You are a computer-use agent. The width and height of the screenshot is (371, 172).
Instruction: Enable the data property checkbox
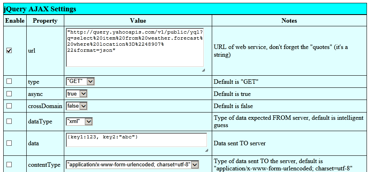point(9,143)
